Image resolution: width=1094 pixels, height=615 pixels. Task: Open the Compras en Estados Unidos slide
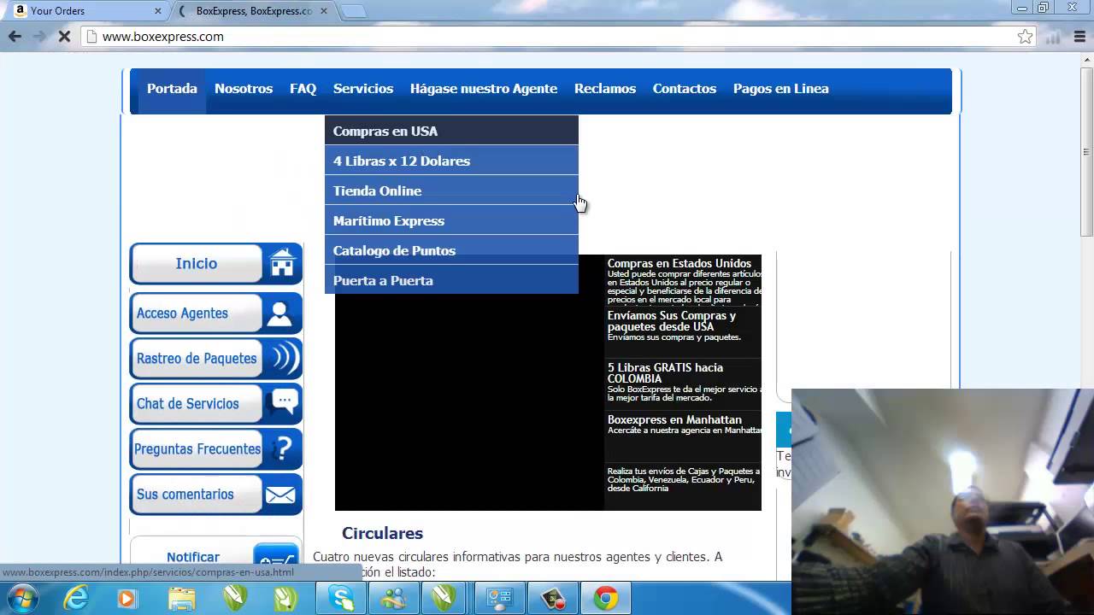tap(683, 280)
